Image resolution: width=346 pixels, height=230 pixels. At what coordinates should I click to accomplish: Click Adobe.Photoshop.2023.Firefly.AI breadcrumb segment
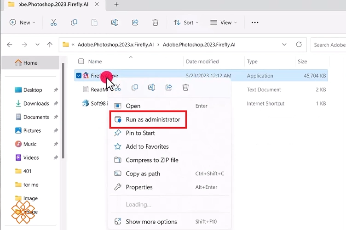199,45
